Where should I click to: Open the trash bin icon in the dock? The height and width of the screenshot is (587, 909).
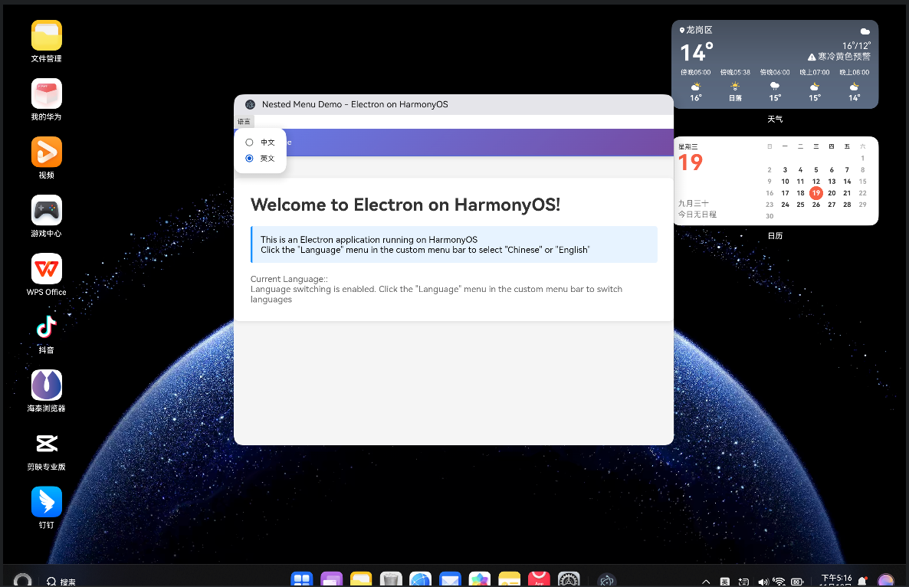tap(391, 579)
